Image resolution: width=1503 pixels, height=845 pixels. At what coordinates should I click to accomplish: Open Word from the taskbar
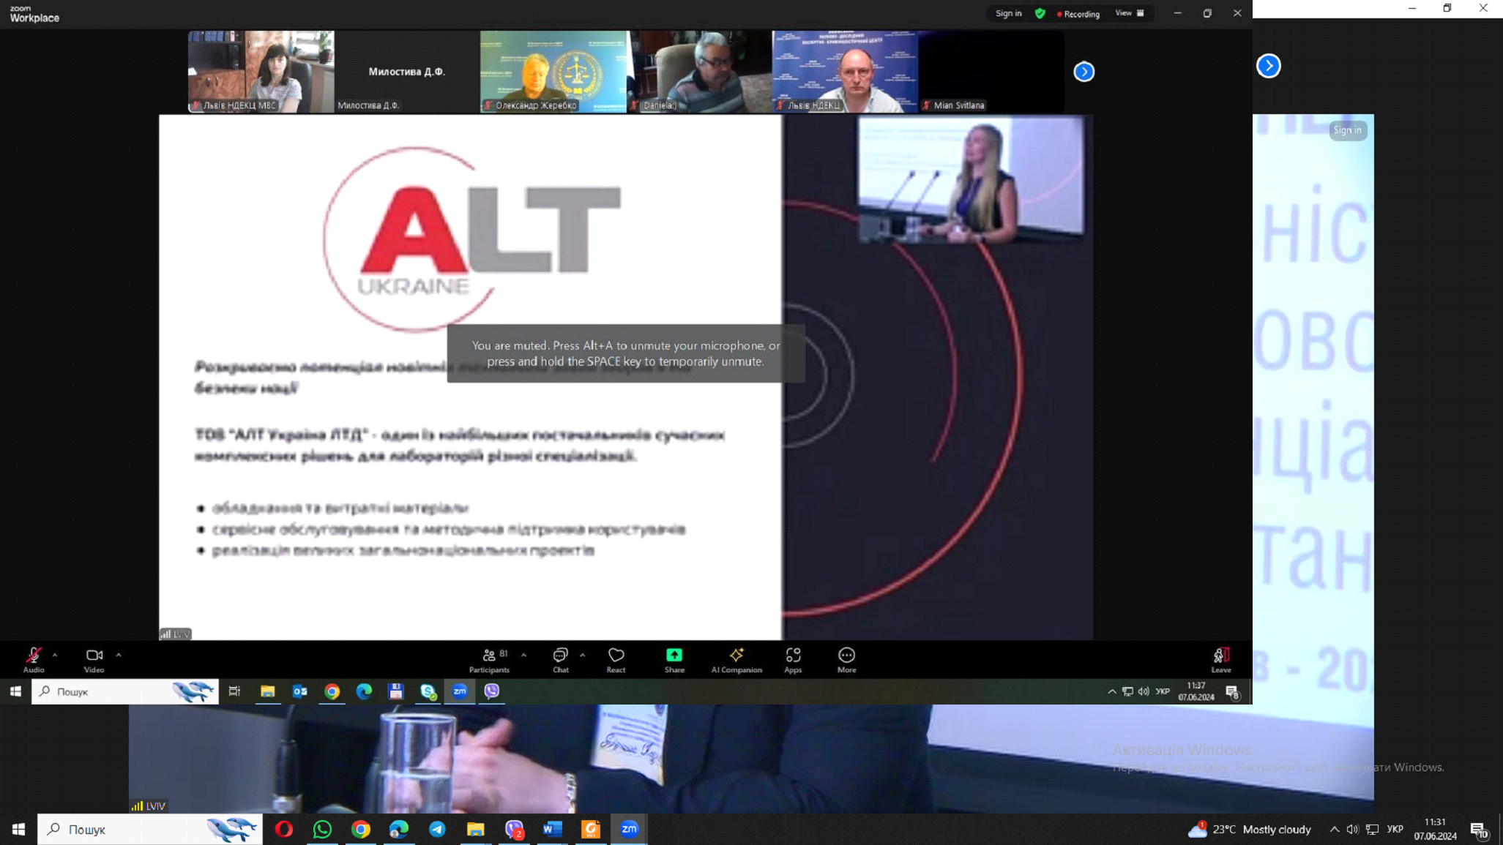coord(552,829)
